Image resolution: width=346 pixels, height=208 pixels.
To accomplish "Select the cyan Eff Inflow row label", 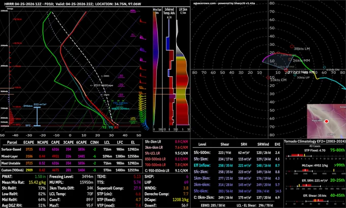I will pos(202,166).
